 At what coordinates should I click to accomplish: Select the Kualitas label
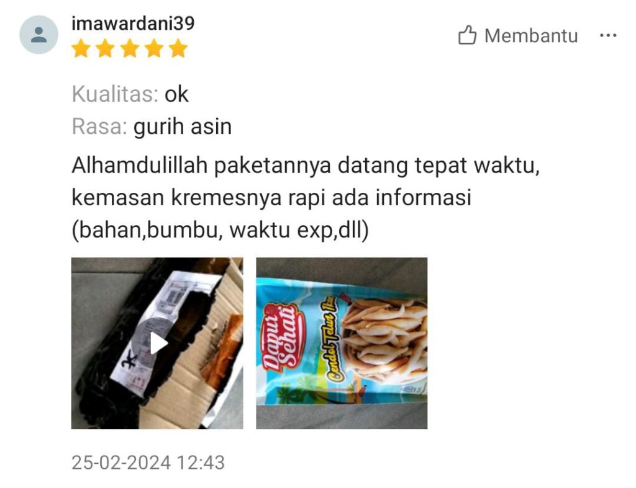pyautogui.click(x=115, y=94)
